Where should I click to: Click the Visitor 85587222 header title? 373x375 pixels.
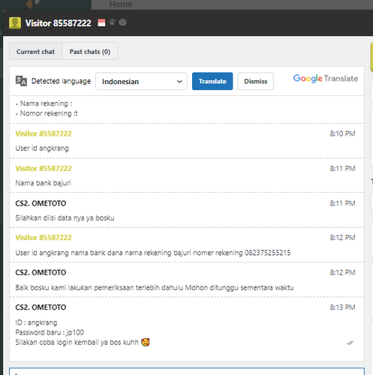pos(58,23)
